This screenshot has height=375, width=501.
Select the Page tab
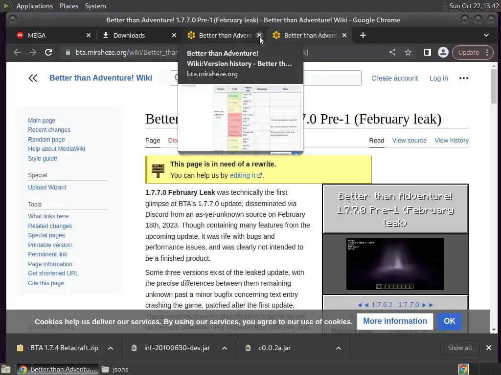coord(153,141)
